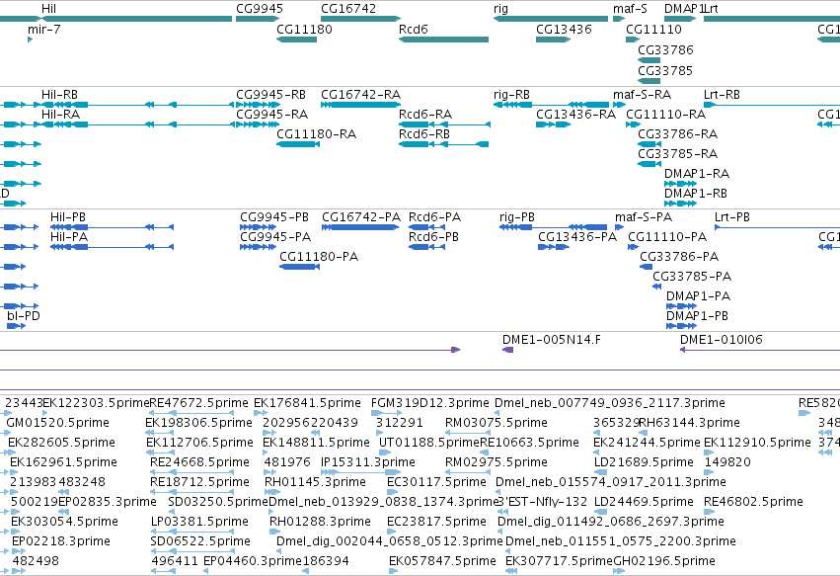Click the Rcd6-PB protein label

[433, 237]
